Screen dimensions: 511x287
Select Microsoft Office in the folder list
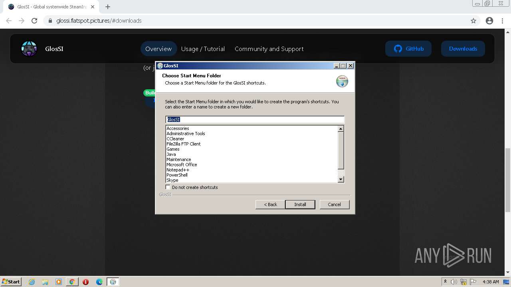(x=182, y=165)
